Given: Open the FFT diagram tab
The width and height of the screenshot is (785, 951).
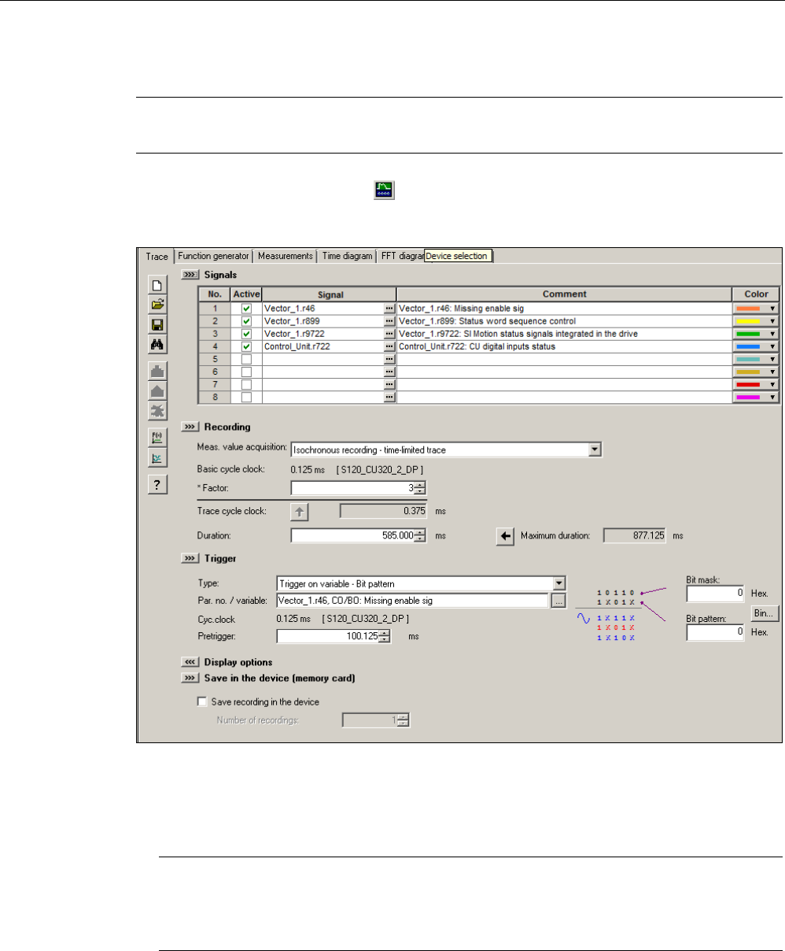Looking at the screenshot, I should pyautogui.click(x=401, y=256).
